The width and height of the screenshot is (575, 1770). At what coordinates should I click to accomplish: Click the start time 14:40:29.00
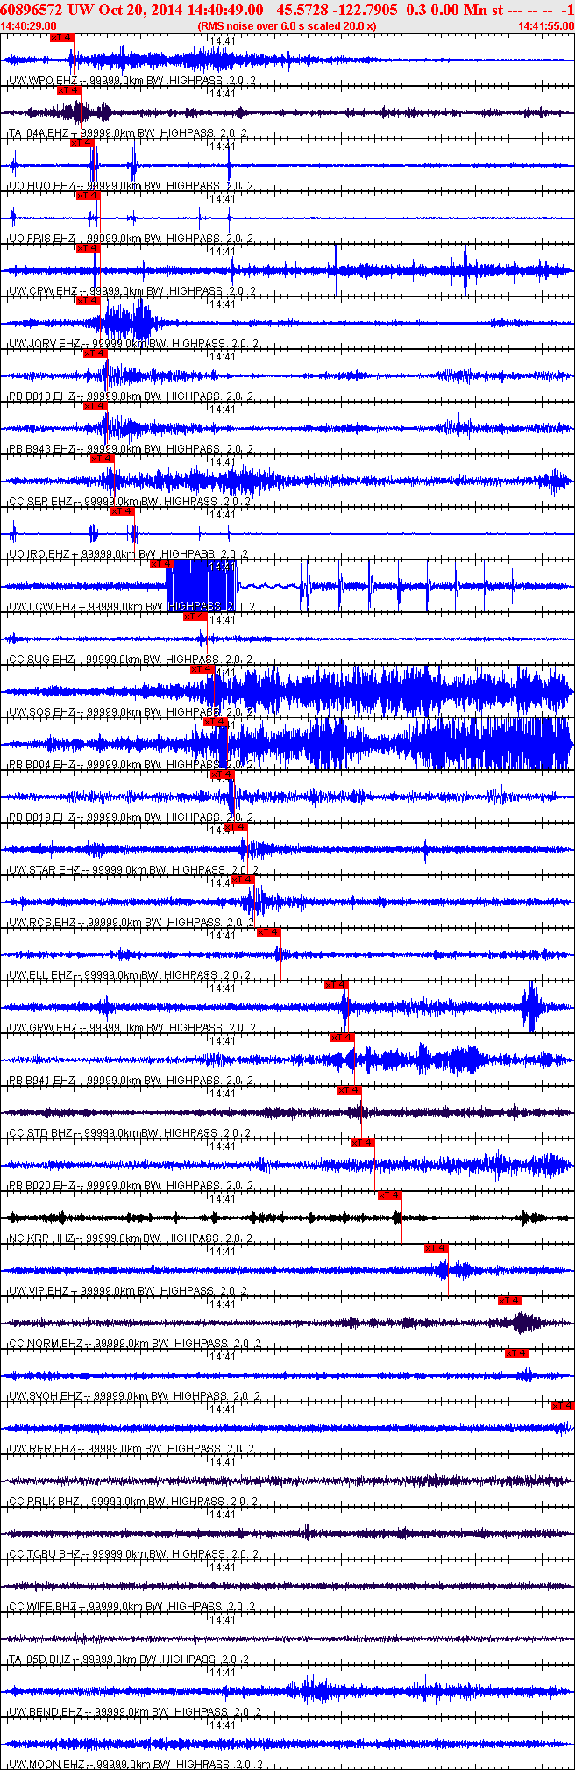[x=29, y=26]
